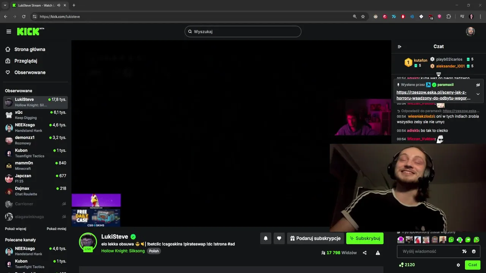View site information icon in address bar
The image size is (486, 273).
pyautogui.click(x=35, y=17)
